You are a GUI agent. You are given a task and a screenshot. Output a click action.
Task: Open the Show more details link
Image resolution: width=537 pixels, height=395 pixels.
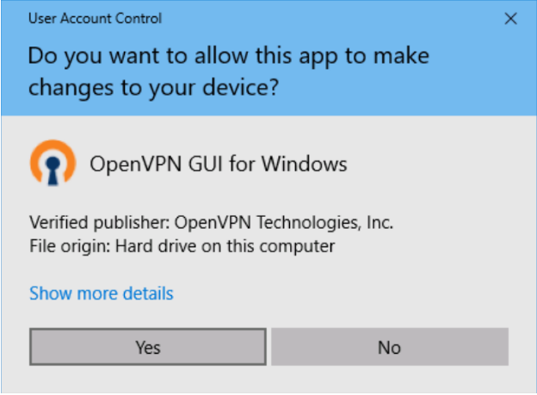pos(102,293)
